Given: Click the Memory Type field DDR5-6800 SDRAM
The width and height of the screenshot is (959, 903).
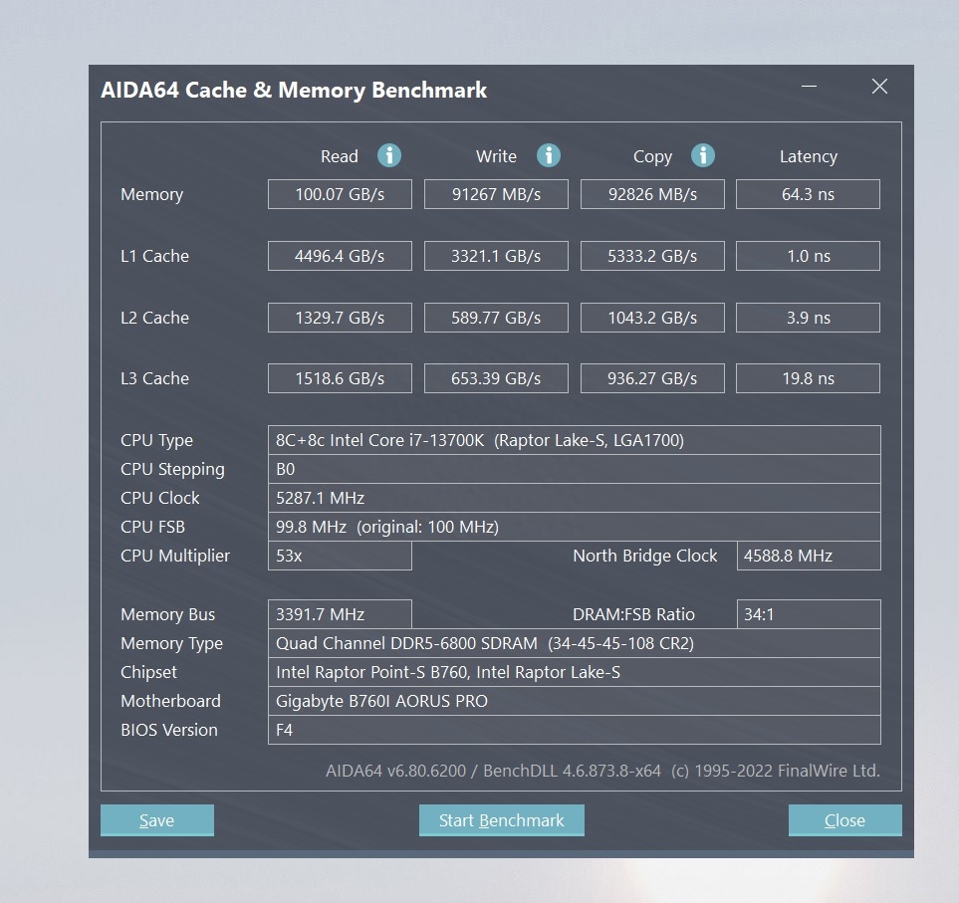Looking at the screenshot, I should pyautogui.click(x=575, y=643).
